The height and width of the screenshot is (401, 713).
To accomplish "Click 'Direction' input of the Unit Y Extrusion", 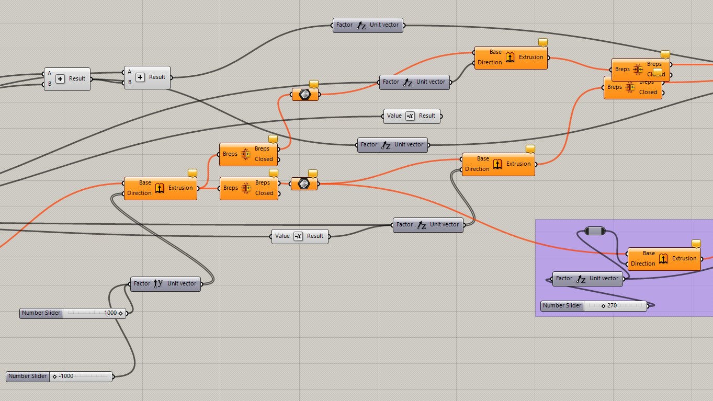I will coord(139,193).
